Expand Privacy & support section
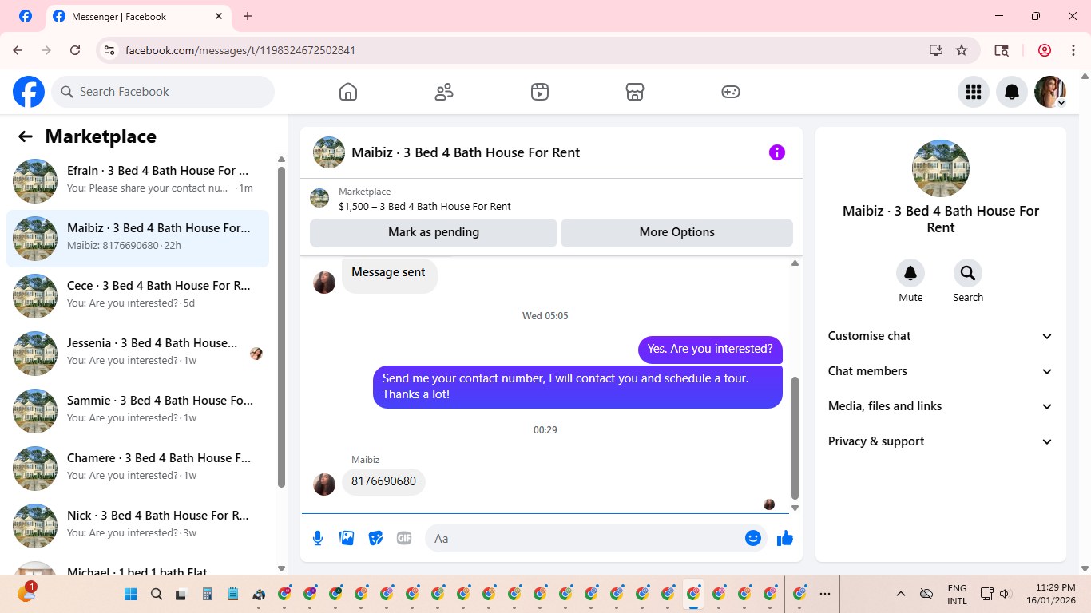The height and width of the screenshot is (613, 1091). [941, 441]
